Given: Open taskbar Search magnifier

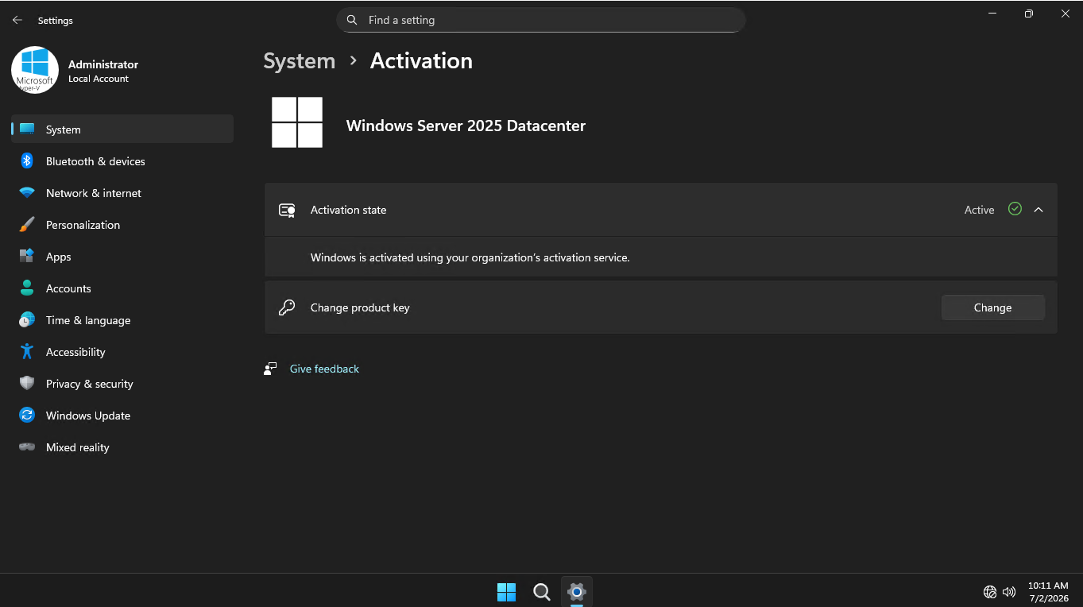Looking at the screenshot, I should click(542, 592).
